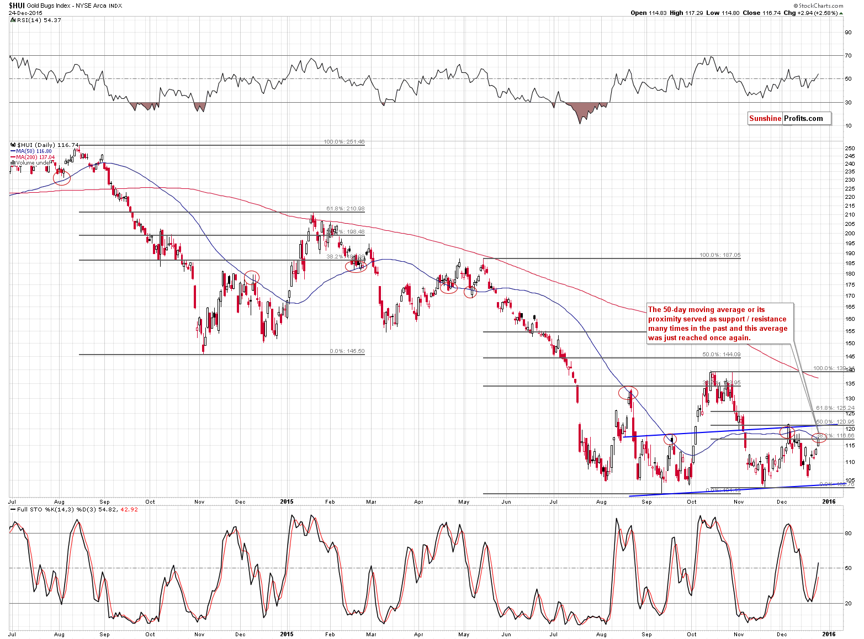Click the Open 114.83 value
864x639 pixels.
coord(649,13)
